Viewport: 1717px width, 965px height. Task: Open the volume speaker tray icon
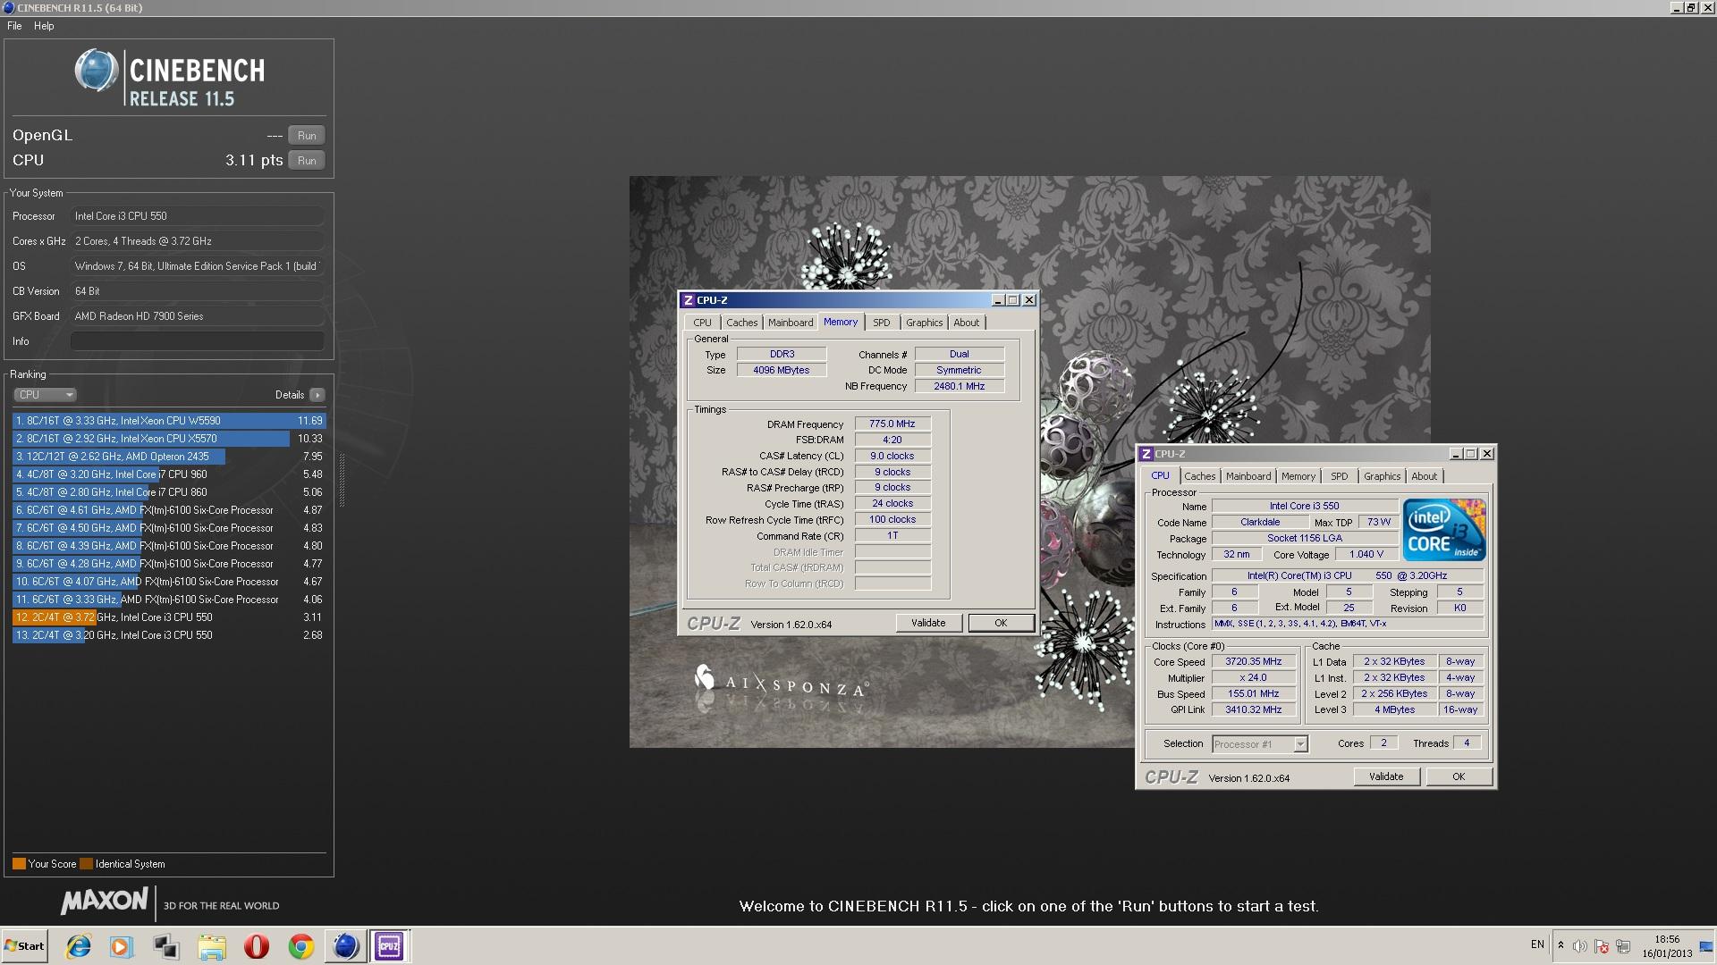click(x=1580, y=946)
